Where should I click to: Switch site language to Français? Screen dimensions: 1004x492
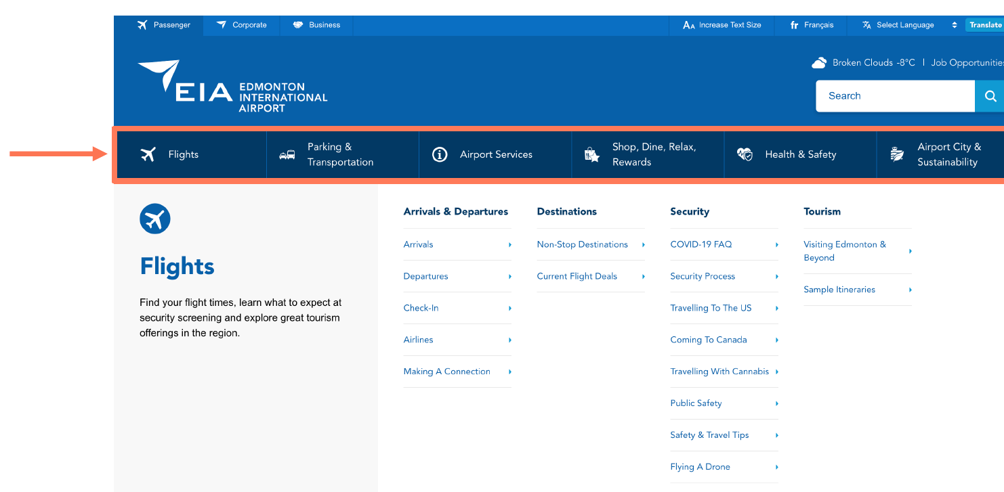click(x=810, y=25)
